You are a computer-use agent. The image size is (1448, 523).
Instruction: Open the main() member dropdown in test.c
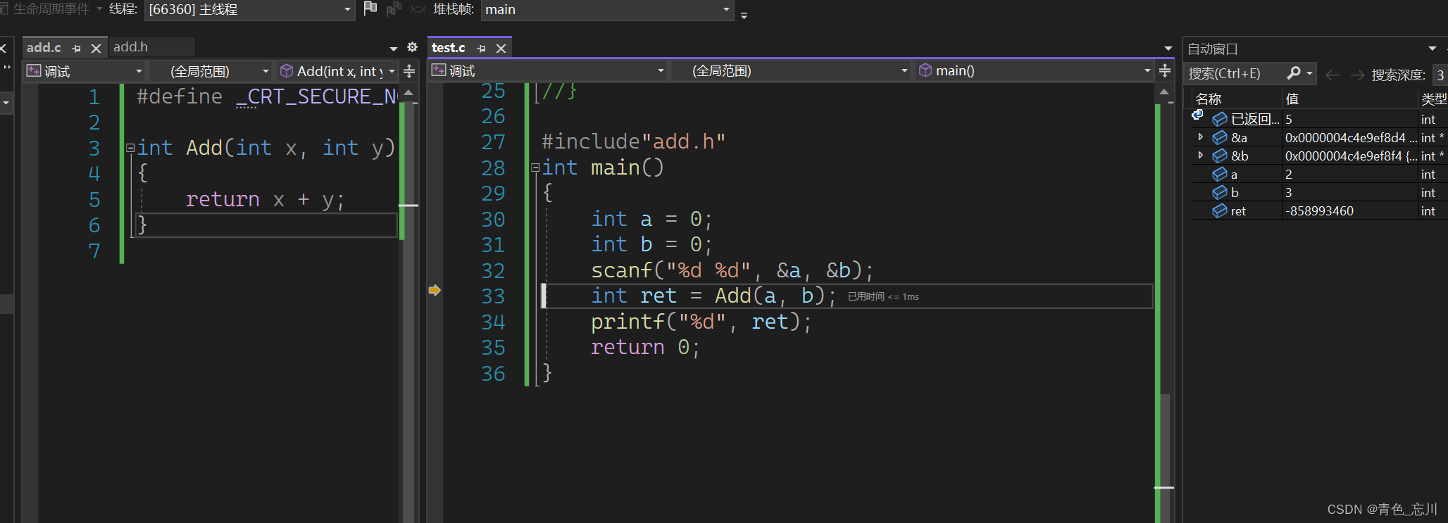pyautogui.click(x=1034, y=71)
